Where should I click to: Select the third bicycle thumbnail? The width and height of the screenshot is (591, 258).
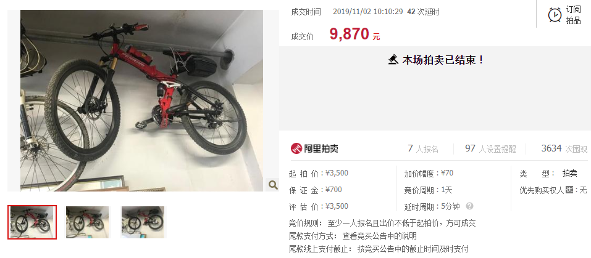pos(143,222)
